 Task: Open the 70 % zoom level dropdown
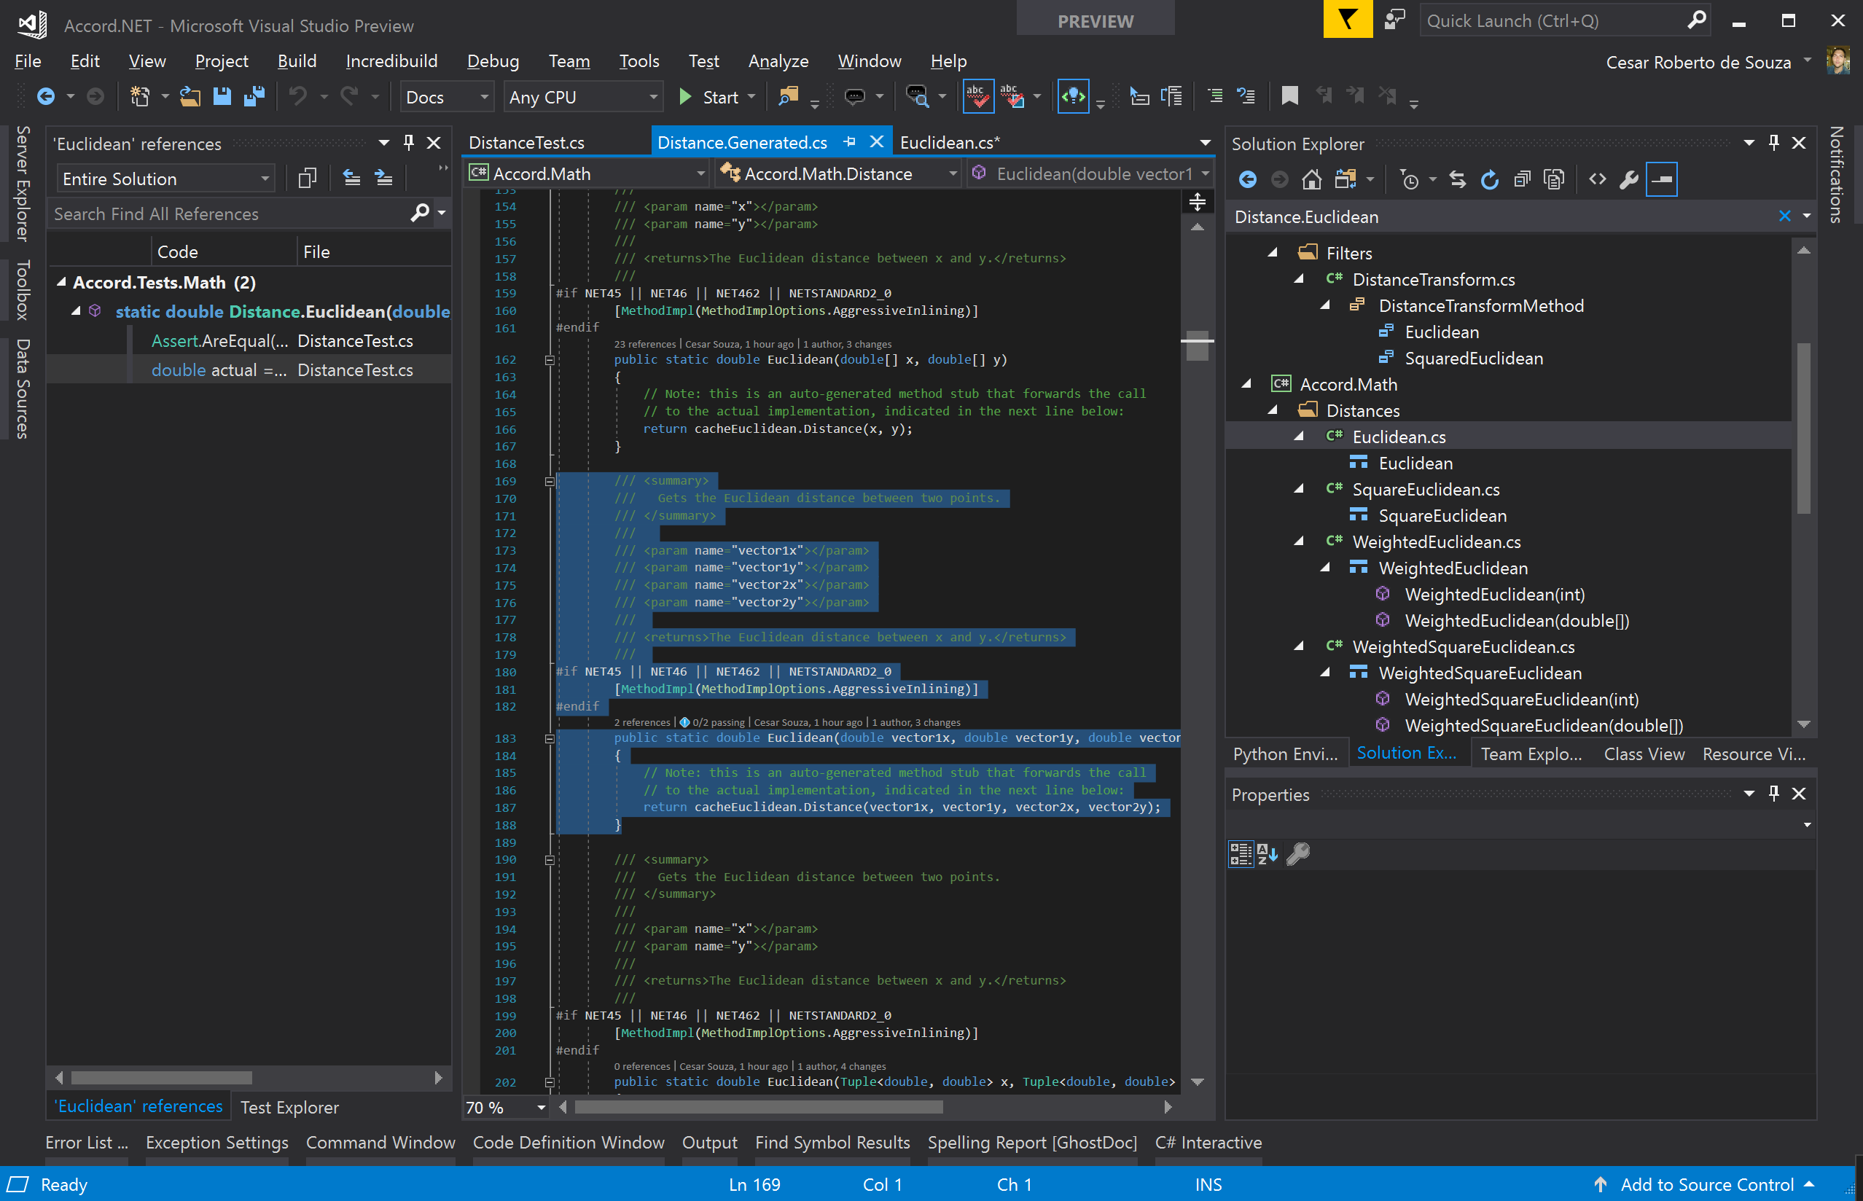[506, 1108]
